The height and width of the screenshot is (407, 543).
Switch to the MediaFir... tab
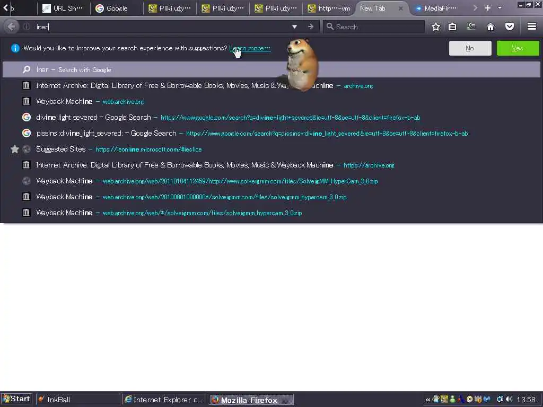[x=437, y=8]
